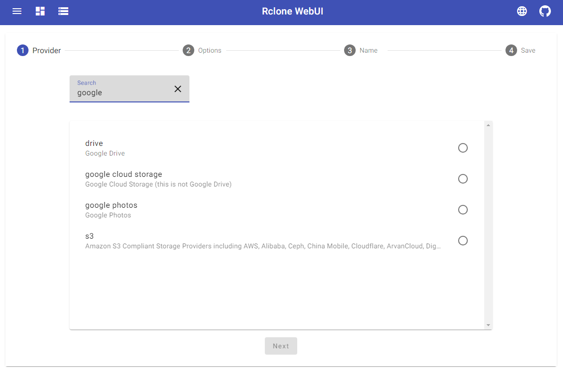Viewport: 563px width, 373px height.
Task: Select the google cloud storage radio button
Action: click(x=463, y=179)
